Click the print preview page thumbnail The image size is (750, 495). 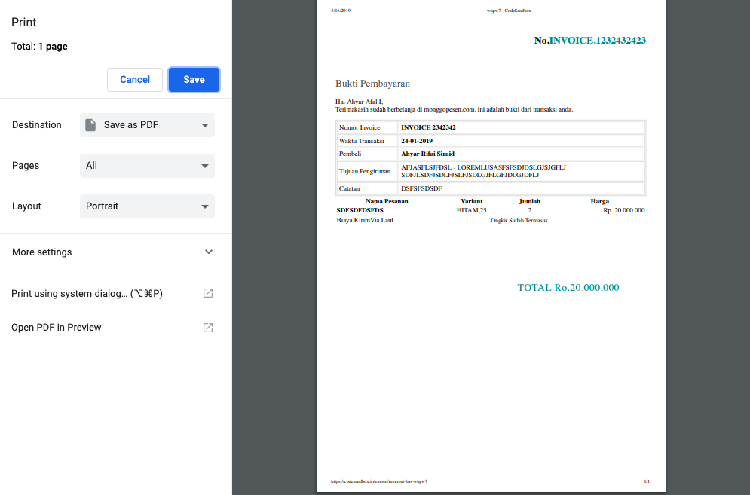coord(491,246)
